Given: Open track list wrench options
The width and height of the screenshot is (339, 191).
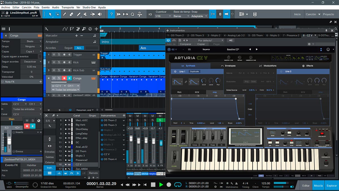Looking at the screenshot, I should tap(47, 29).
